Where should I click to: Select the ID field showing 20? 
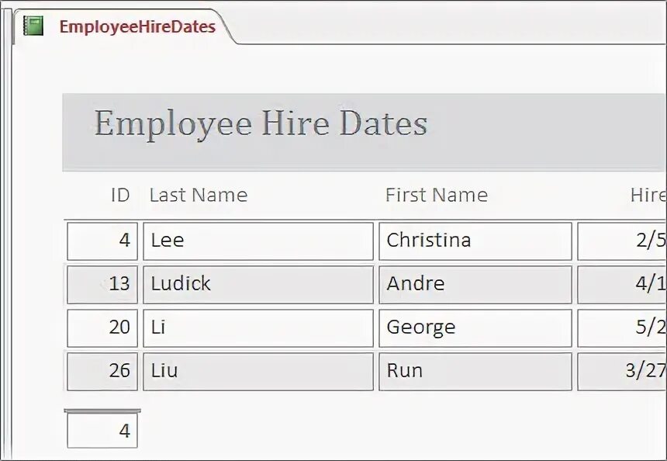(102, 328)
